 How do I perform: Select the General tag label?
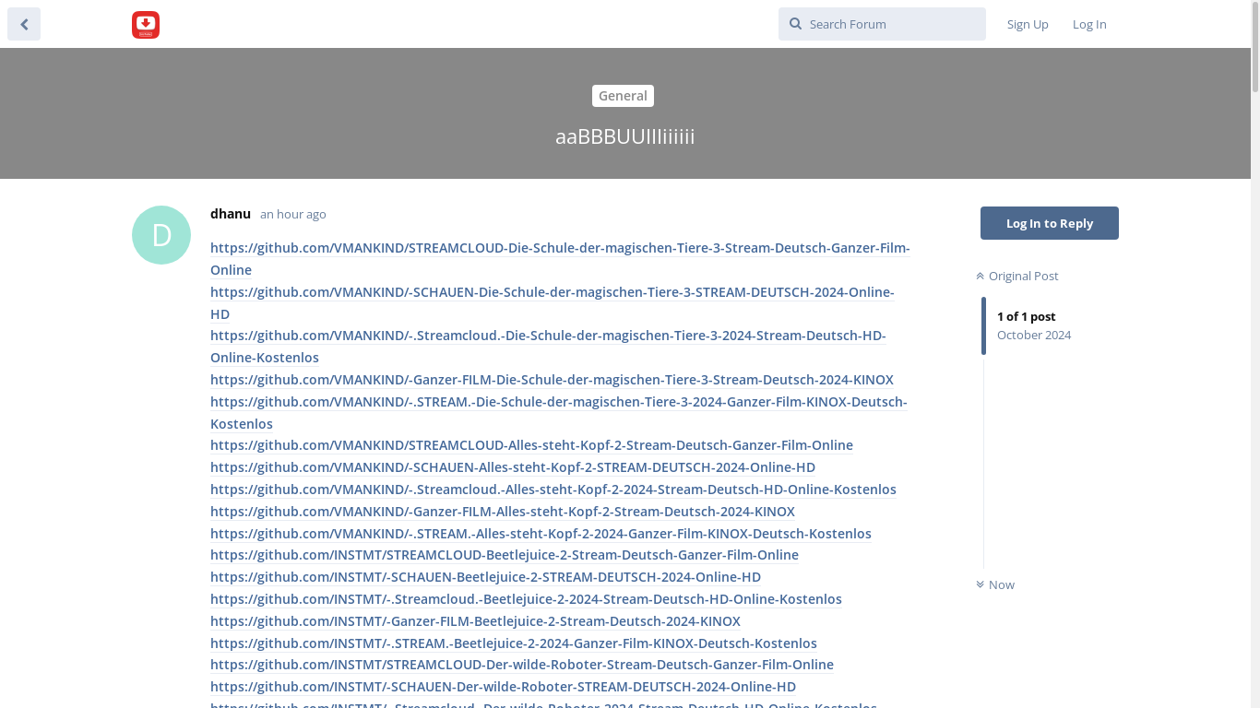[623, 96]
